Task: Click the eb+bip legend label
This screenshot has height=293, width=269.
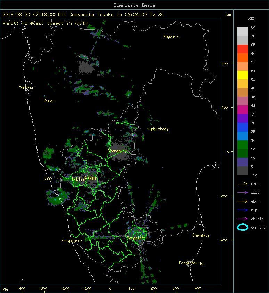Action: click(x=257, y=219)
